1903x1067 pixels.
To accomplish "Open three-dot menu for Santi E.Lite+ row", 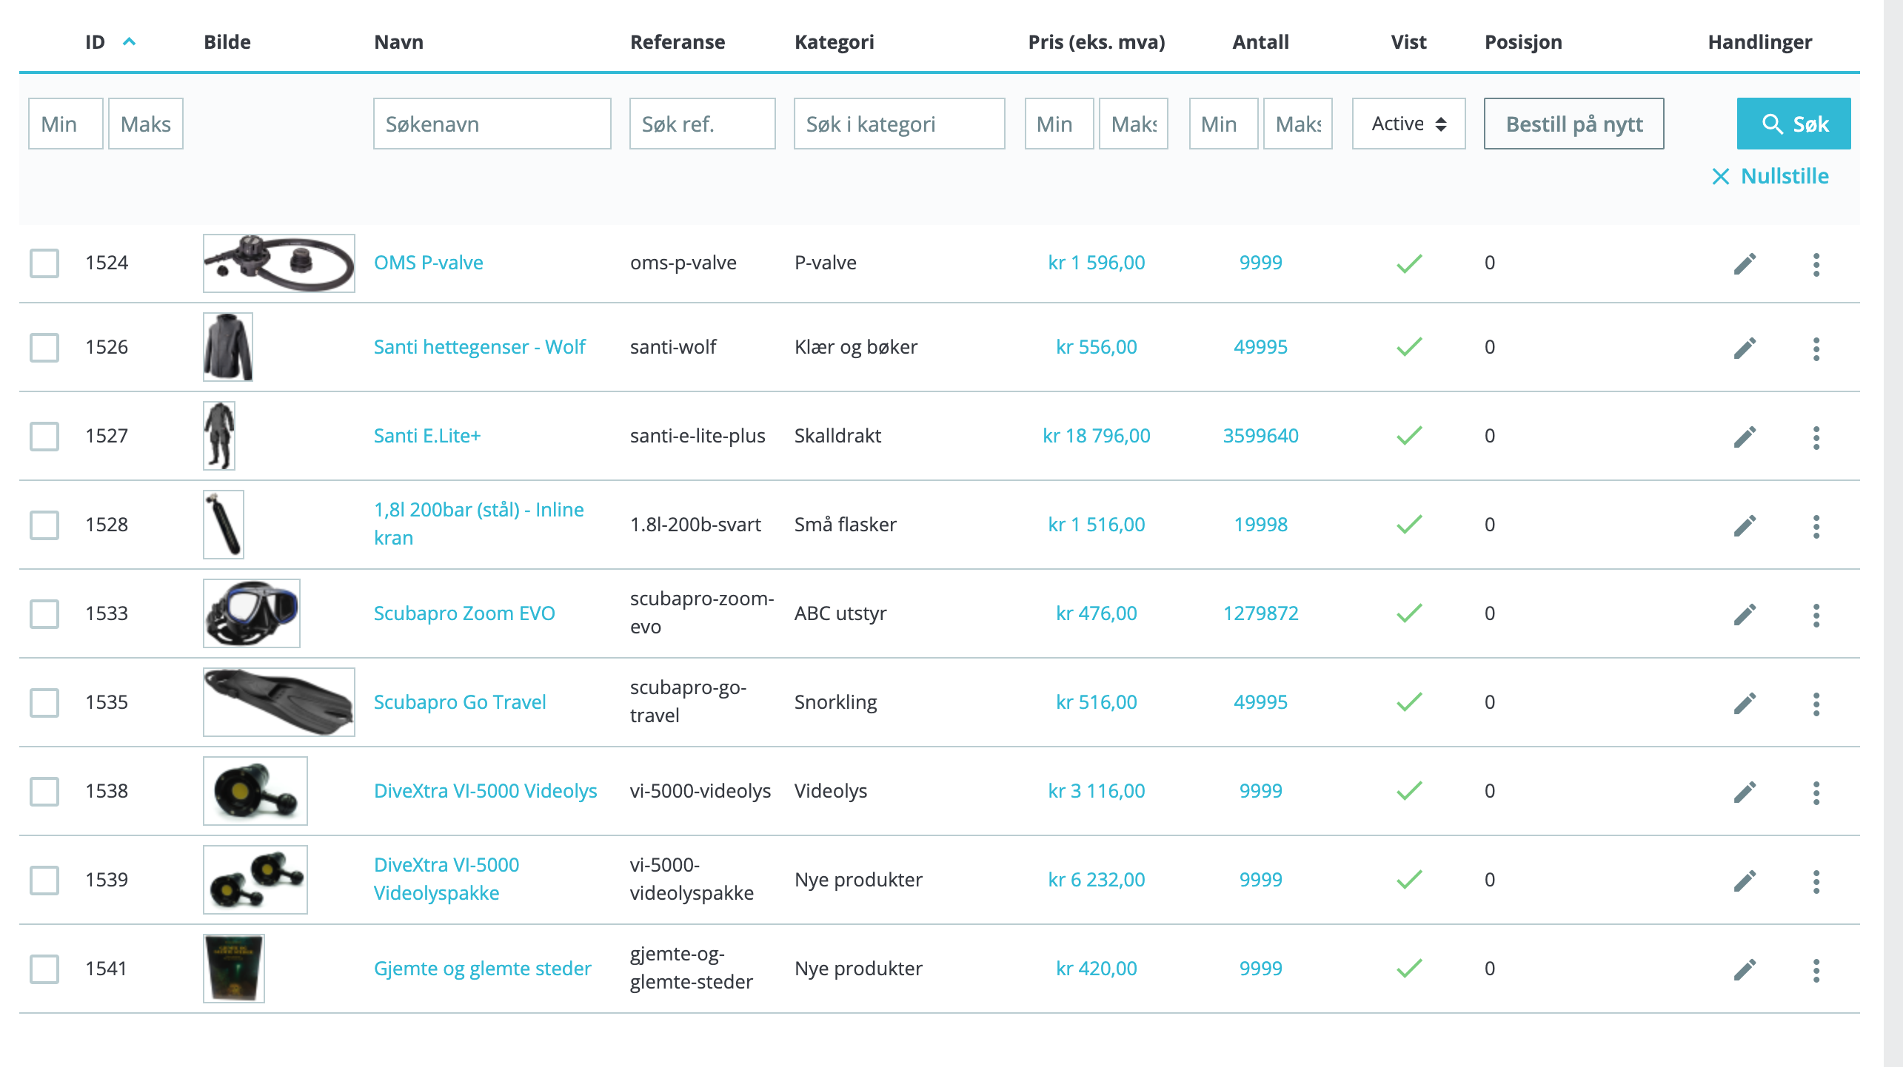I will [1816, 437].
